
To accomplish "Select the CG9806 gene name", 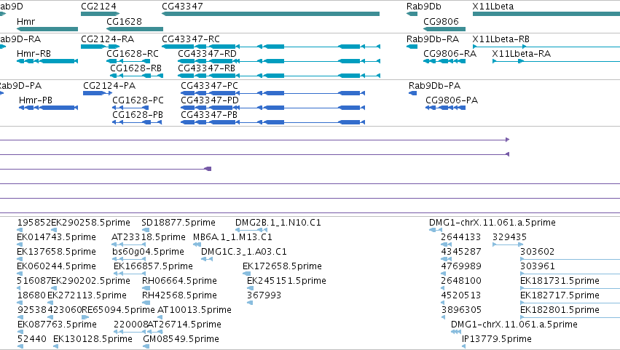I will click(x=441, y=21).
